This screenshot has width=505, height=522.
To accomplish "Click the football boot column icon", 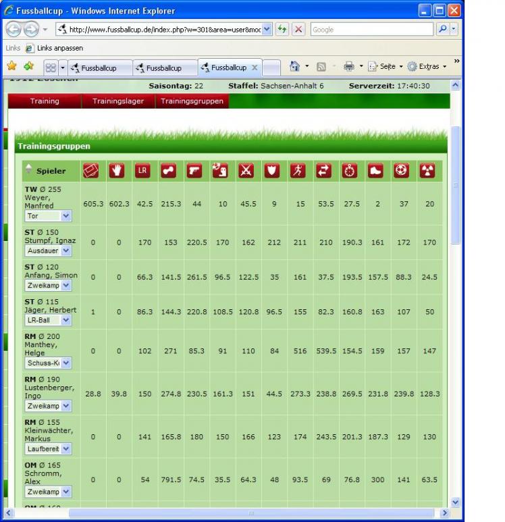I will [375, 171].
